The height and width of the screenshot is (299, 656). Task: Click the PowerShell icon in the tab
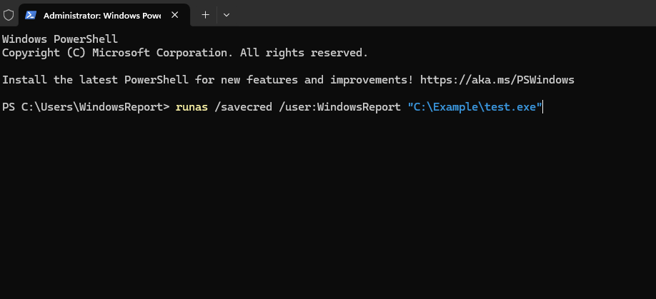(31, 15)
